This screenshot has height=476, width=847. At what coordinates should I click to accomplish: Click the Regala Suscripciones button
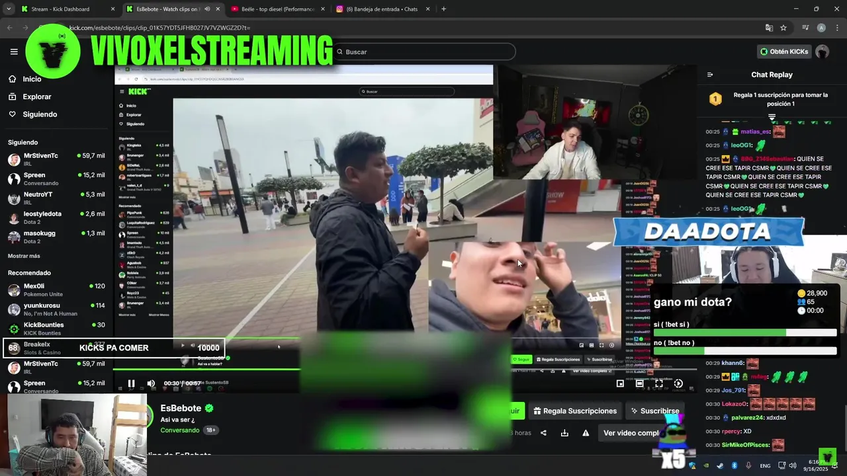tap(575, 411)
